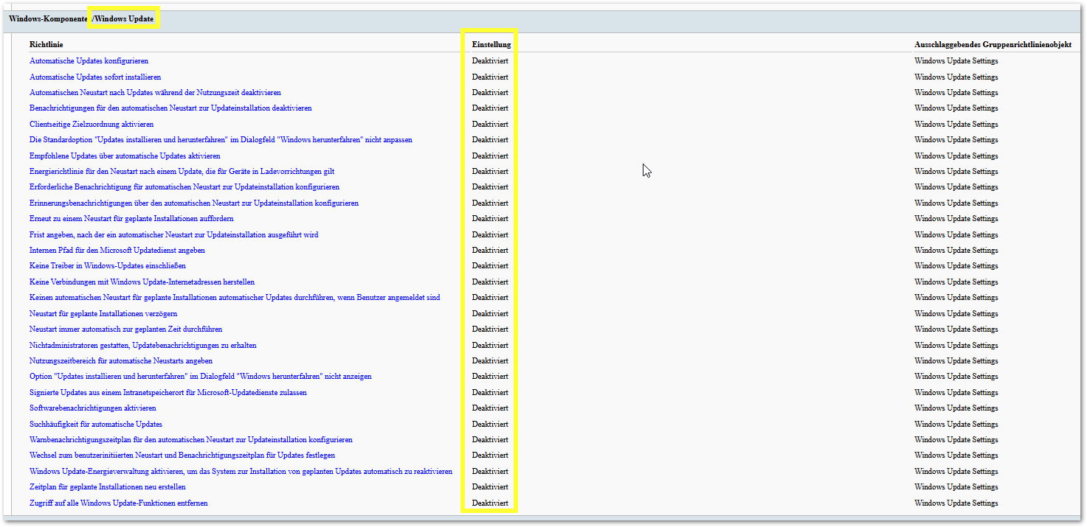Open 'Nutzungszeitbereich für automatische Neustarts angeben' link
Image resolution: width=1087 pixels, height=527 pixels.
[x=121, y=361]
